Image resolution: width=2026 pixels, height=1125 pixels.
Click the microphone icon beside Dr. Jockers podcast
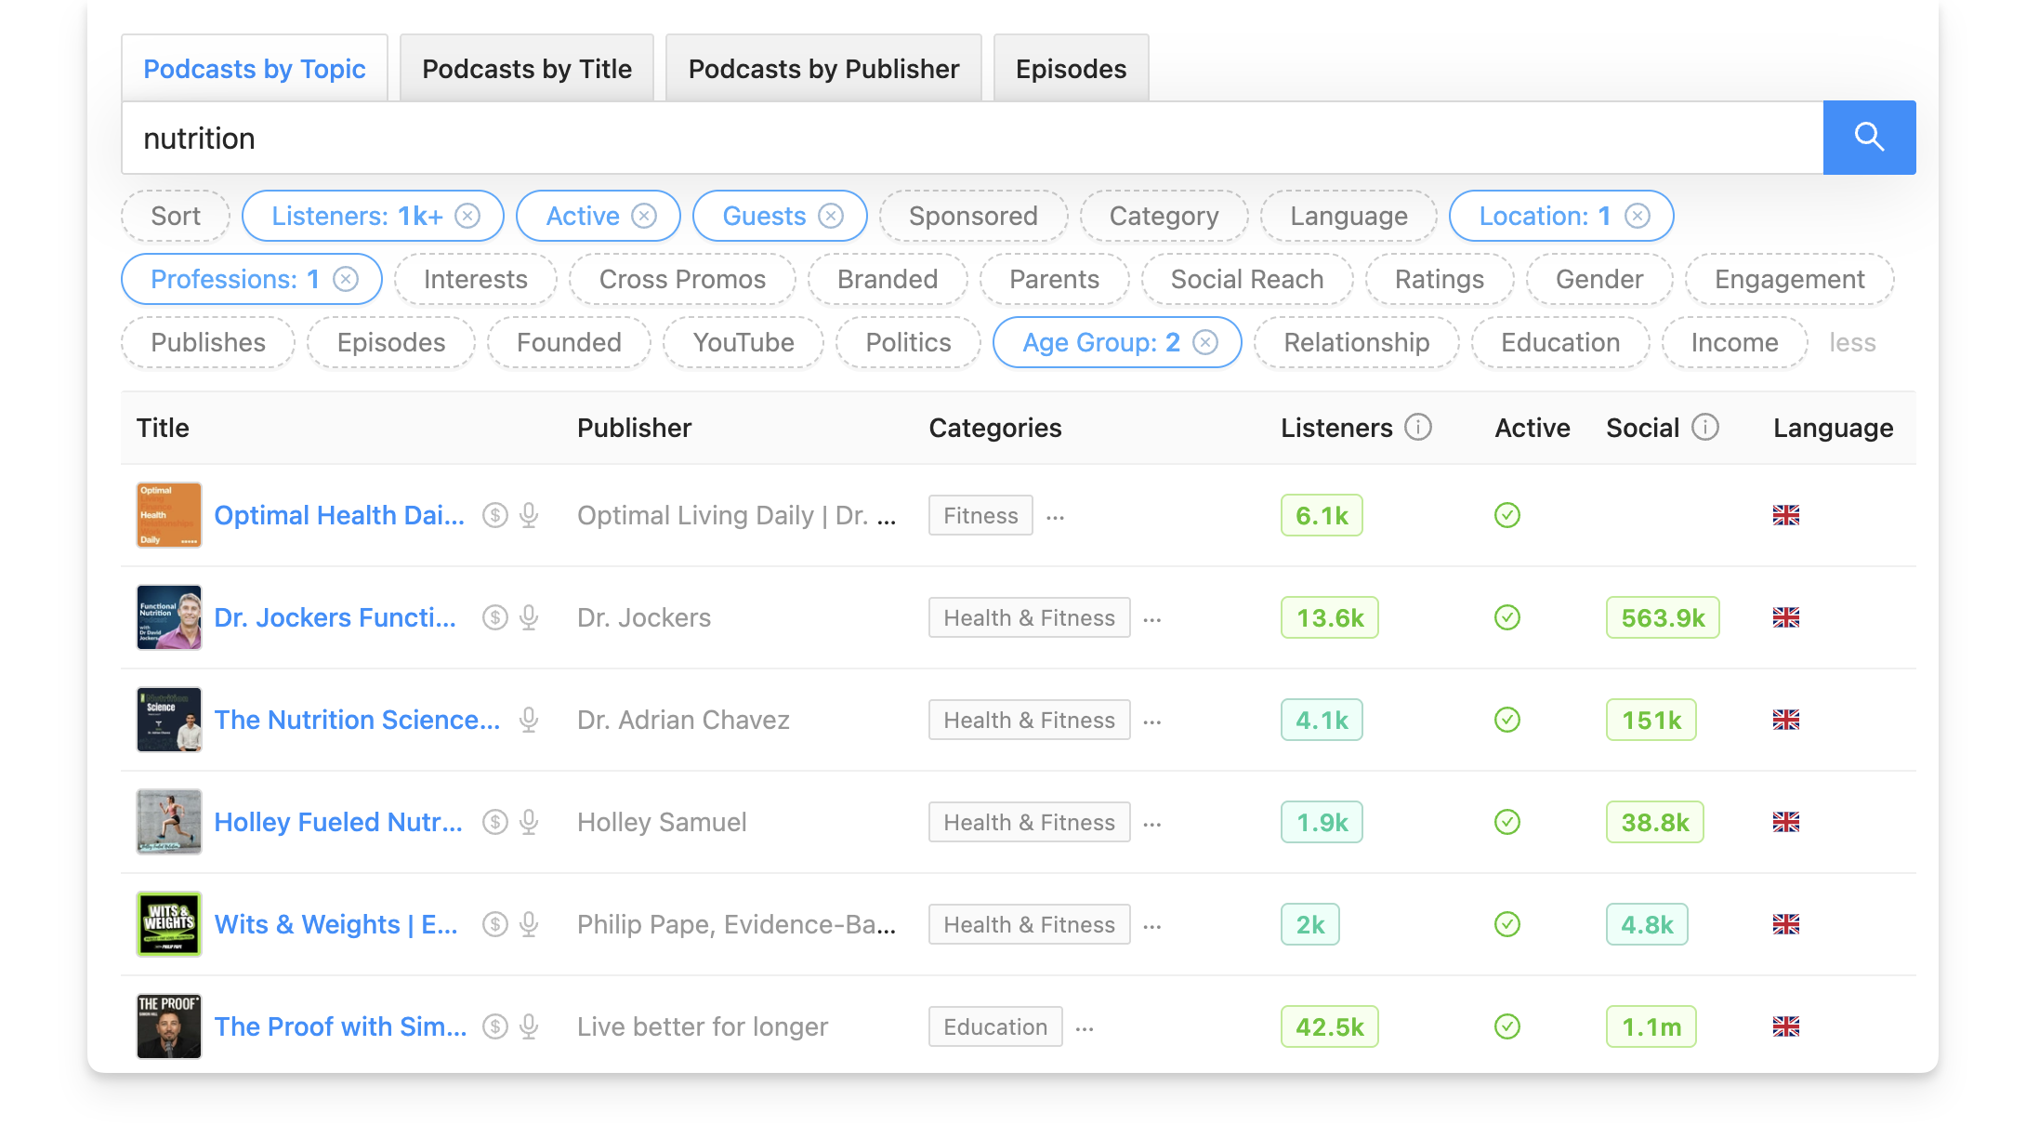[x=527, y=617]
